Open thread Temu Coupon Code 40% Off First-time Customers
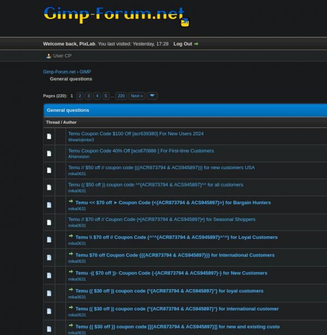The height and width of the screenshot is (335, 327). point(141,151)
